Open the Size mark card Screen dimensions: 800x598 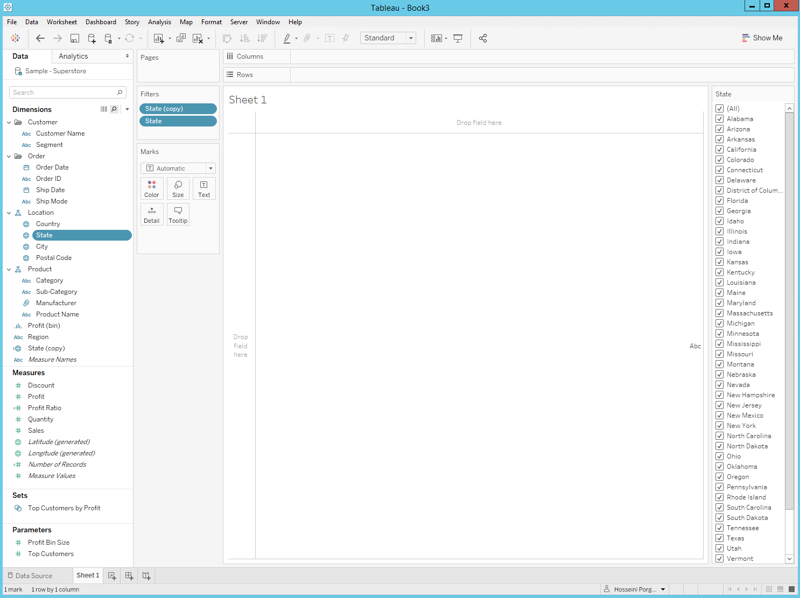click(178, 188)
